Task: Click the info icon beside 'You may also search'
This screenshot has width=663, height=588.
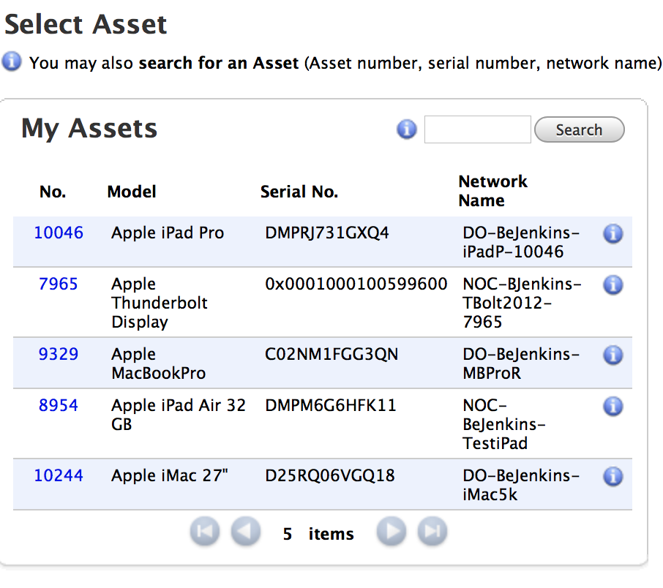Action: click(12, 61)
